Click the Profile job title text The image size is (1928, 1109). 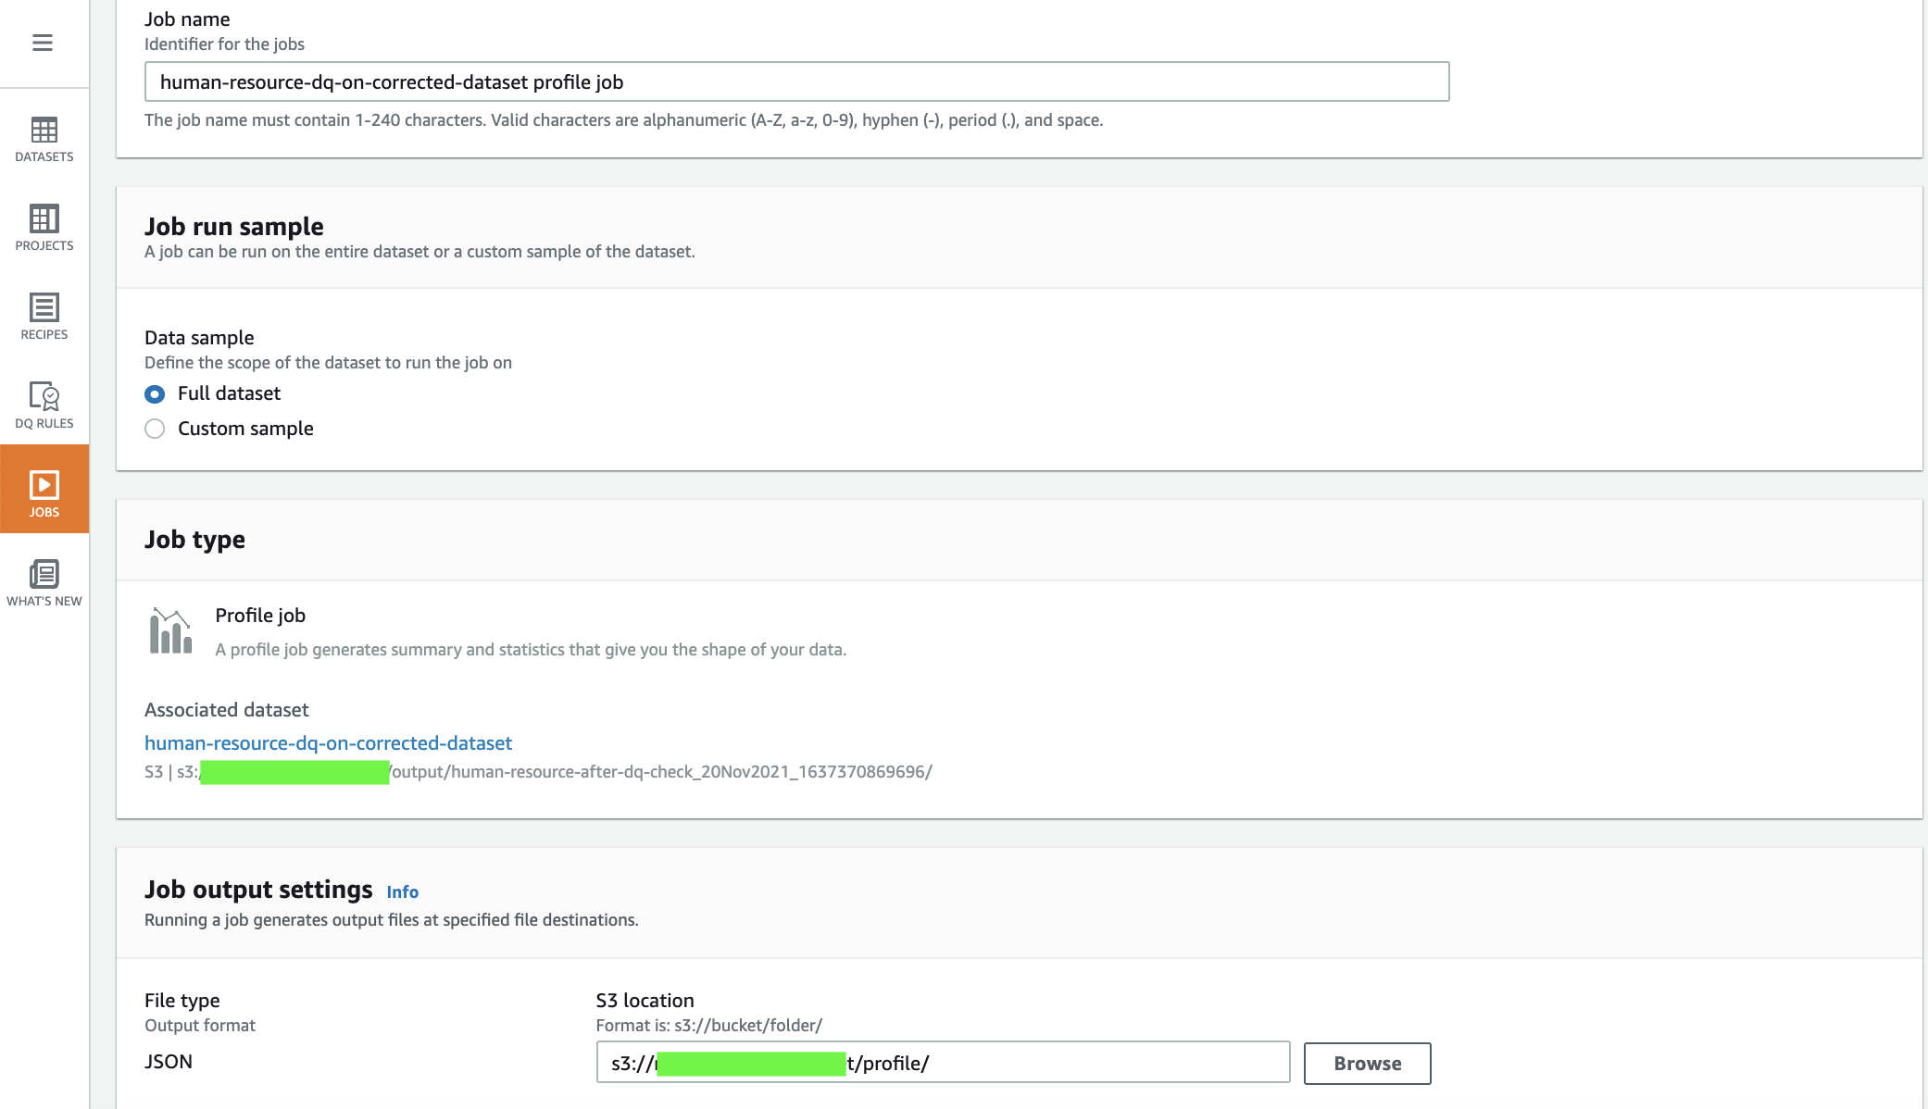(260, 616)
